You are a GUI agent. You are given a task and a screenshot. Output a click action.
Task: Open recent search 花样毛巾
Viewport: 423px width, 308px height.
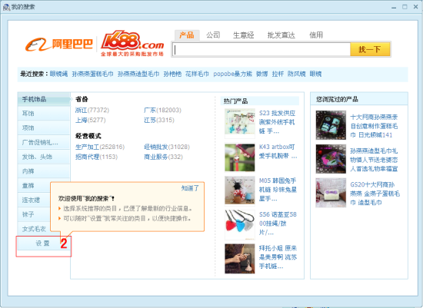(x=197, y=74)
